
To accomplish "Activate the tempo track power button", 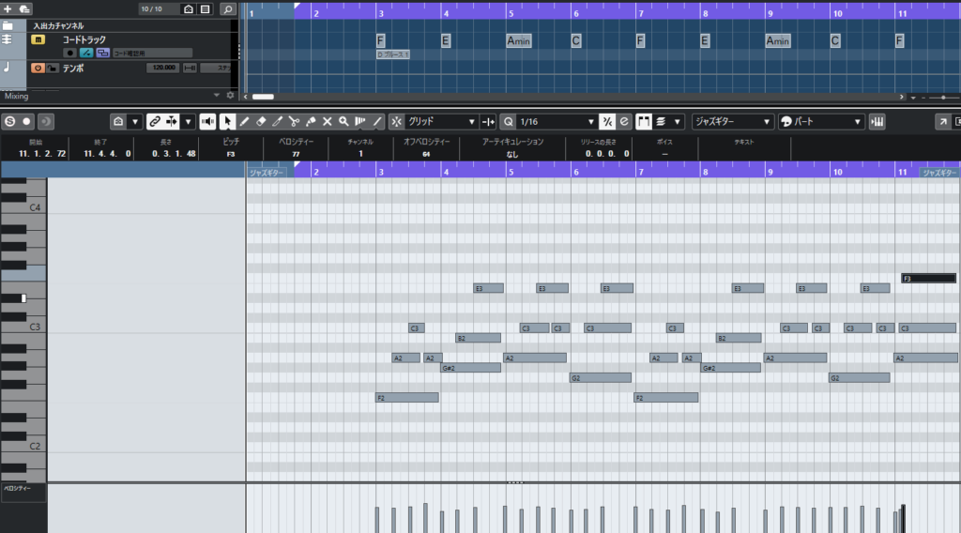I will (38, 69).
